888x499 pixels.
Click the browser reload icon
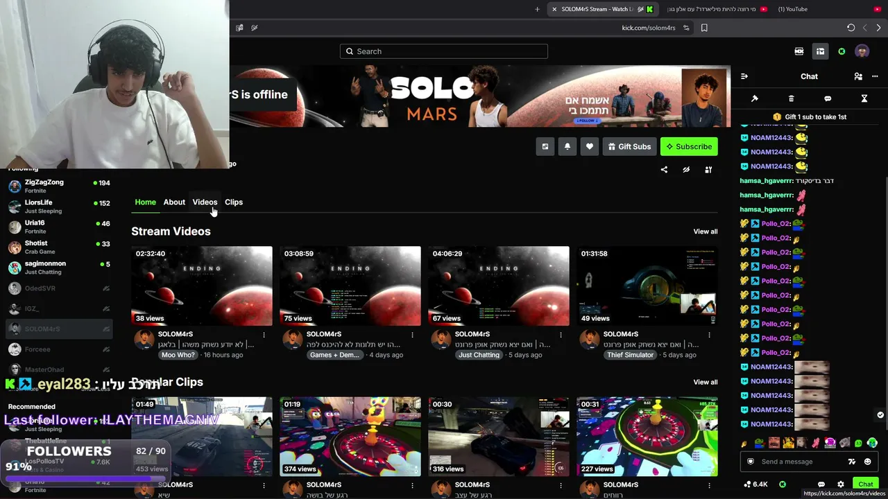[x=851, y=28]
